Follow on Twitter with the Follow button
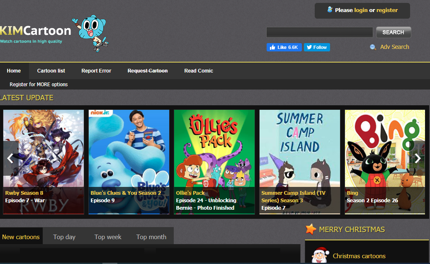Viewport: 430px width, 264px height. (317, 47)
